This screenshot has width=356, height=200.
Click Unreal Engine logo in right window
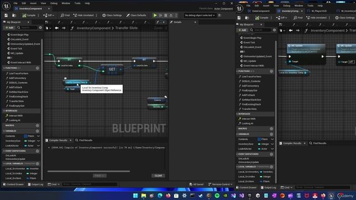tap(239, 8)
